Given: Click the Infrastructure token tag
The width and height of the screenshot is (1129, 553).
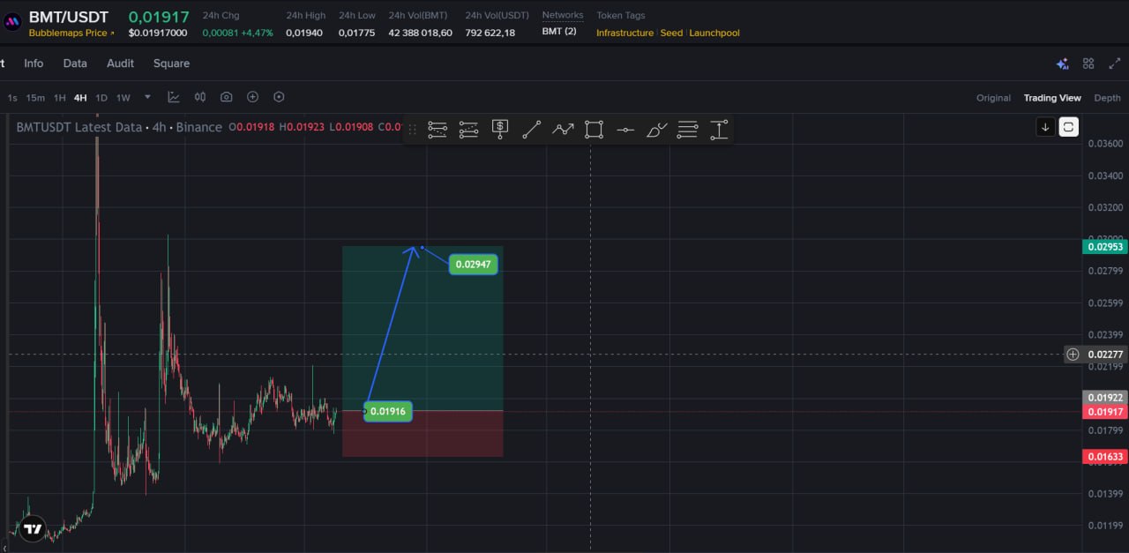Looking at the screenshot, I should [x=624, y=33].
